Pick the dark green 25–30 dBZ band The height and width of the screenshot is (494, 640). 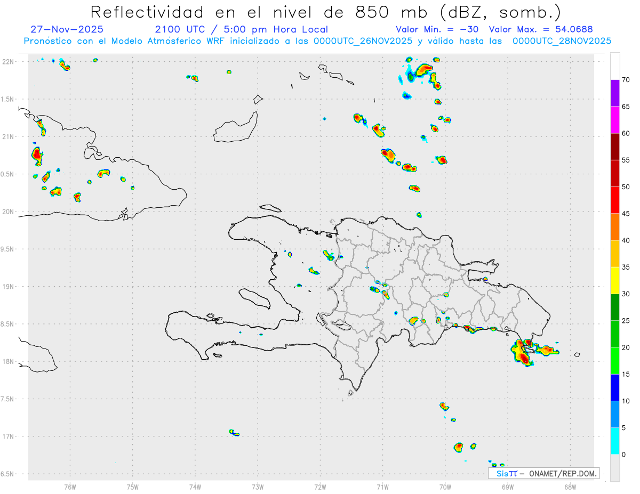615,307
